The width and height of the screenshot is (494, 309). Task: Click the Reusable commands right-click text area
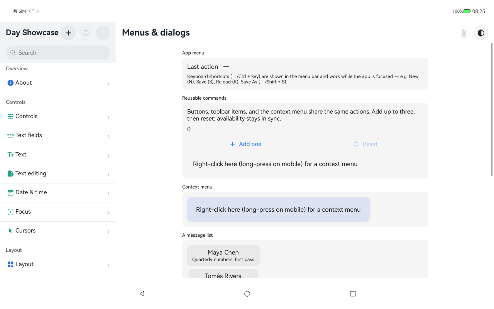click(275, 164)
